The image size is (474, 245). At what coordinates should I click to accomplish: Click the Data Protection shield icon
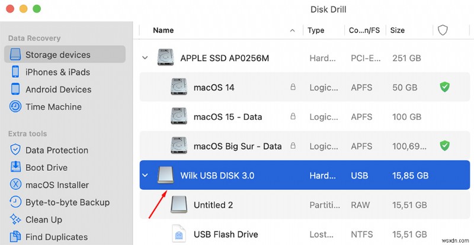click(x=15, y=150)
